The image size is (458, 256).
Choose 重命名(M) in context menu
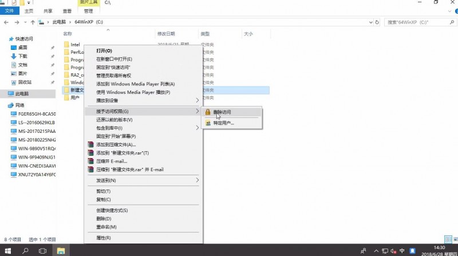click(106, 227)
